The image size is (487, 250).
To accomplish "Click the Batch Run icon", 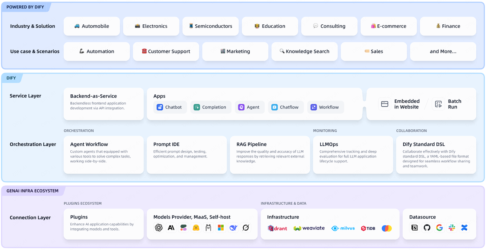I will pyautogui.click(x=438, y=104).
